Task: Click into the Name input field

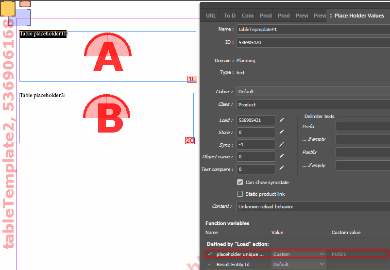Action: pos(313,29)
